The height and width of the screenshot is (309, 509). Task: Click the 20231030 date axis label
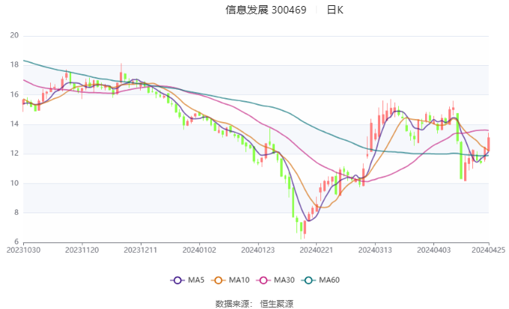click(23, 250)
